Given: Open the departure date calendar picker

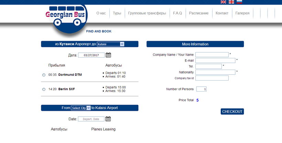Looking at the screenshot, I should pos(108,119).
